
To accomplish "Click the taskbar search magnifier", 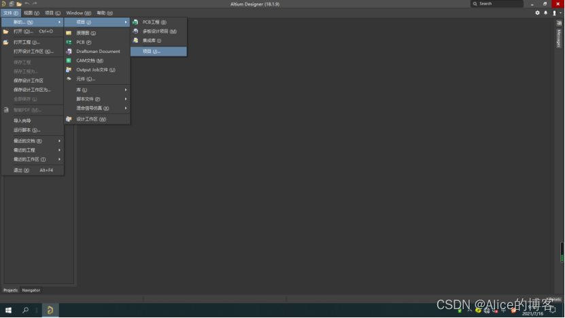I will (x=26, y=310).
